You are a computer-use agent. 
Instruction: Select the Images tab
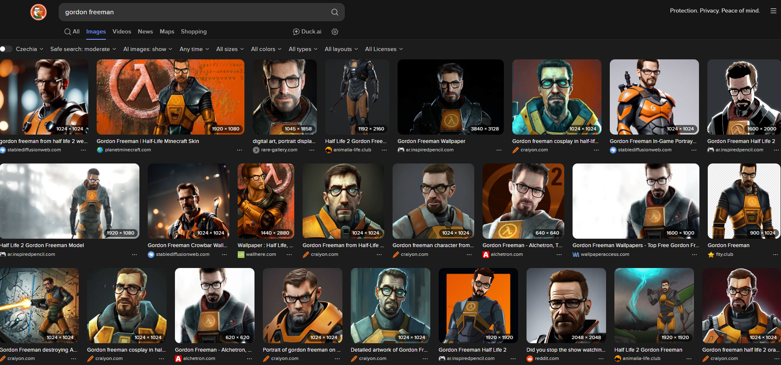pos(96,32)
